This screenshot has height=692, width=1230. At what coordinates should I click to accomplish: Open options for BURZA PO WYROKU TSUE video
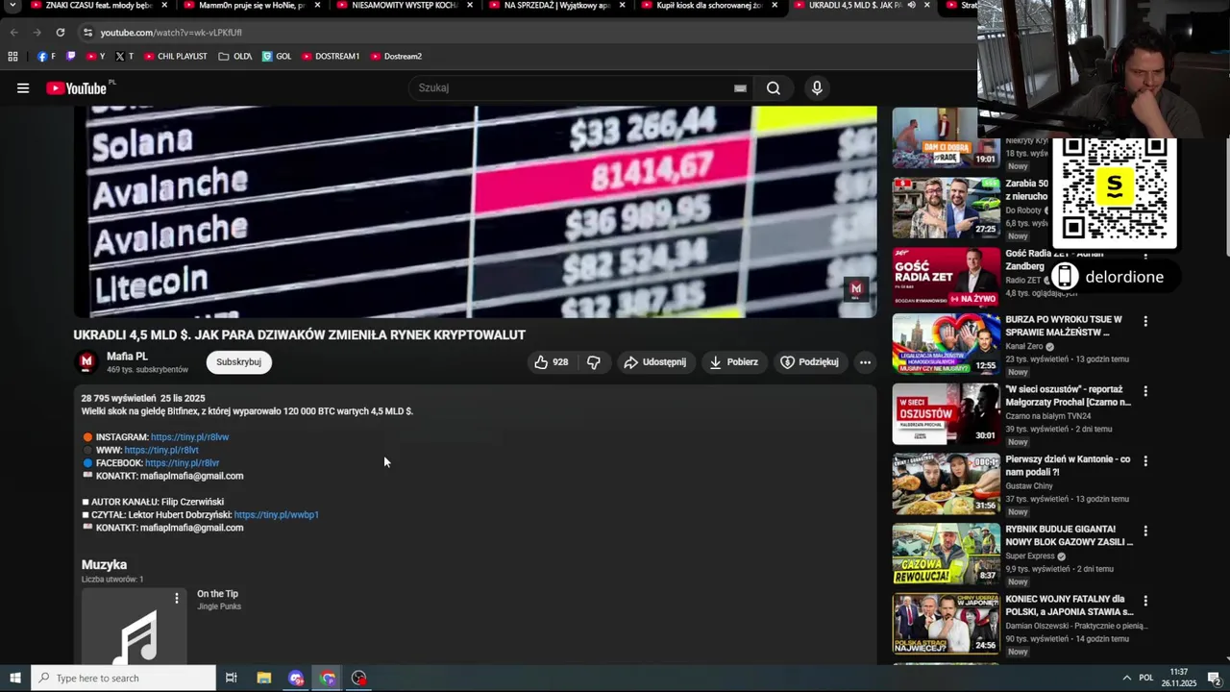tap(1144, 321)
